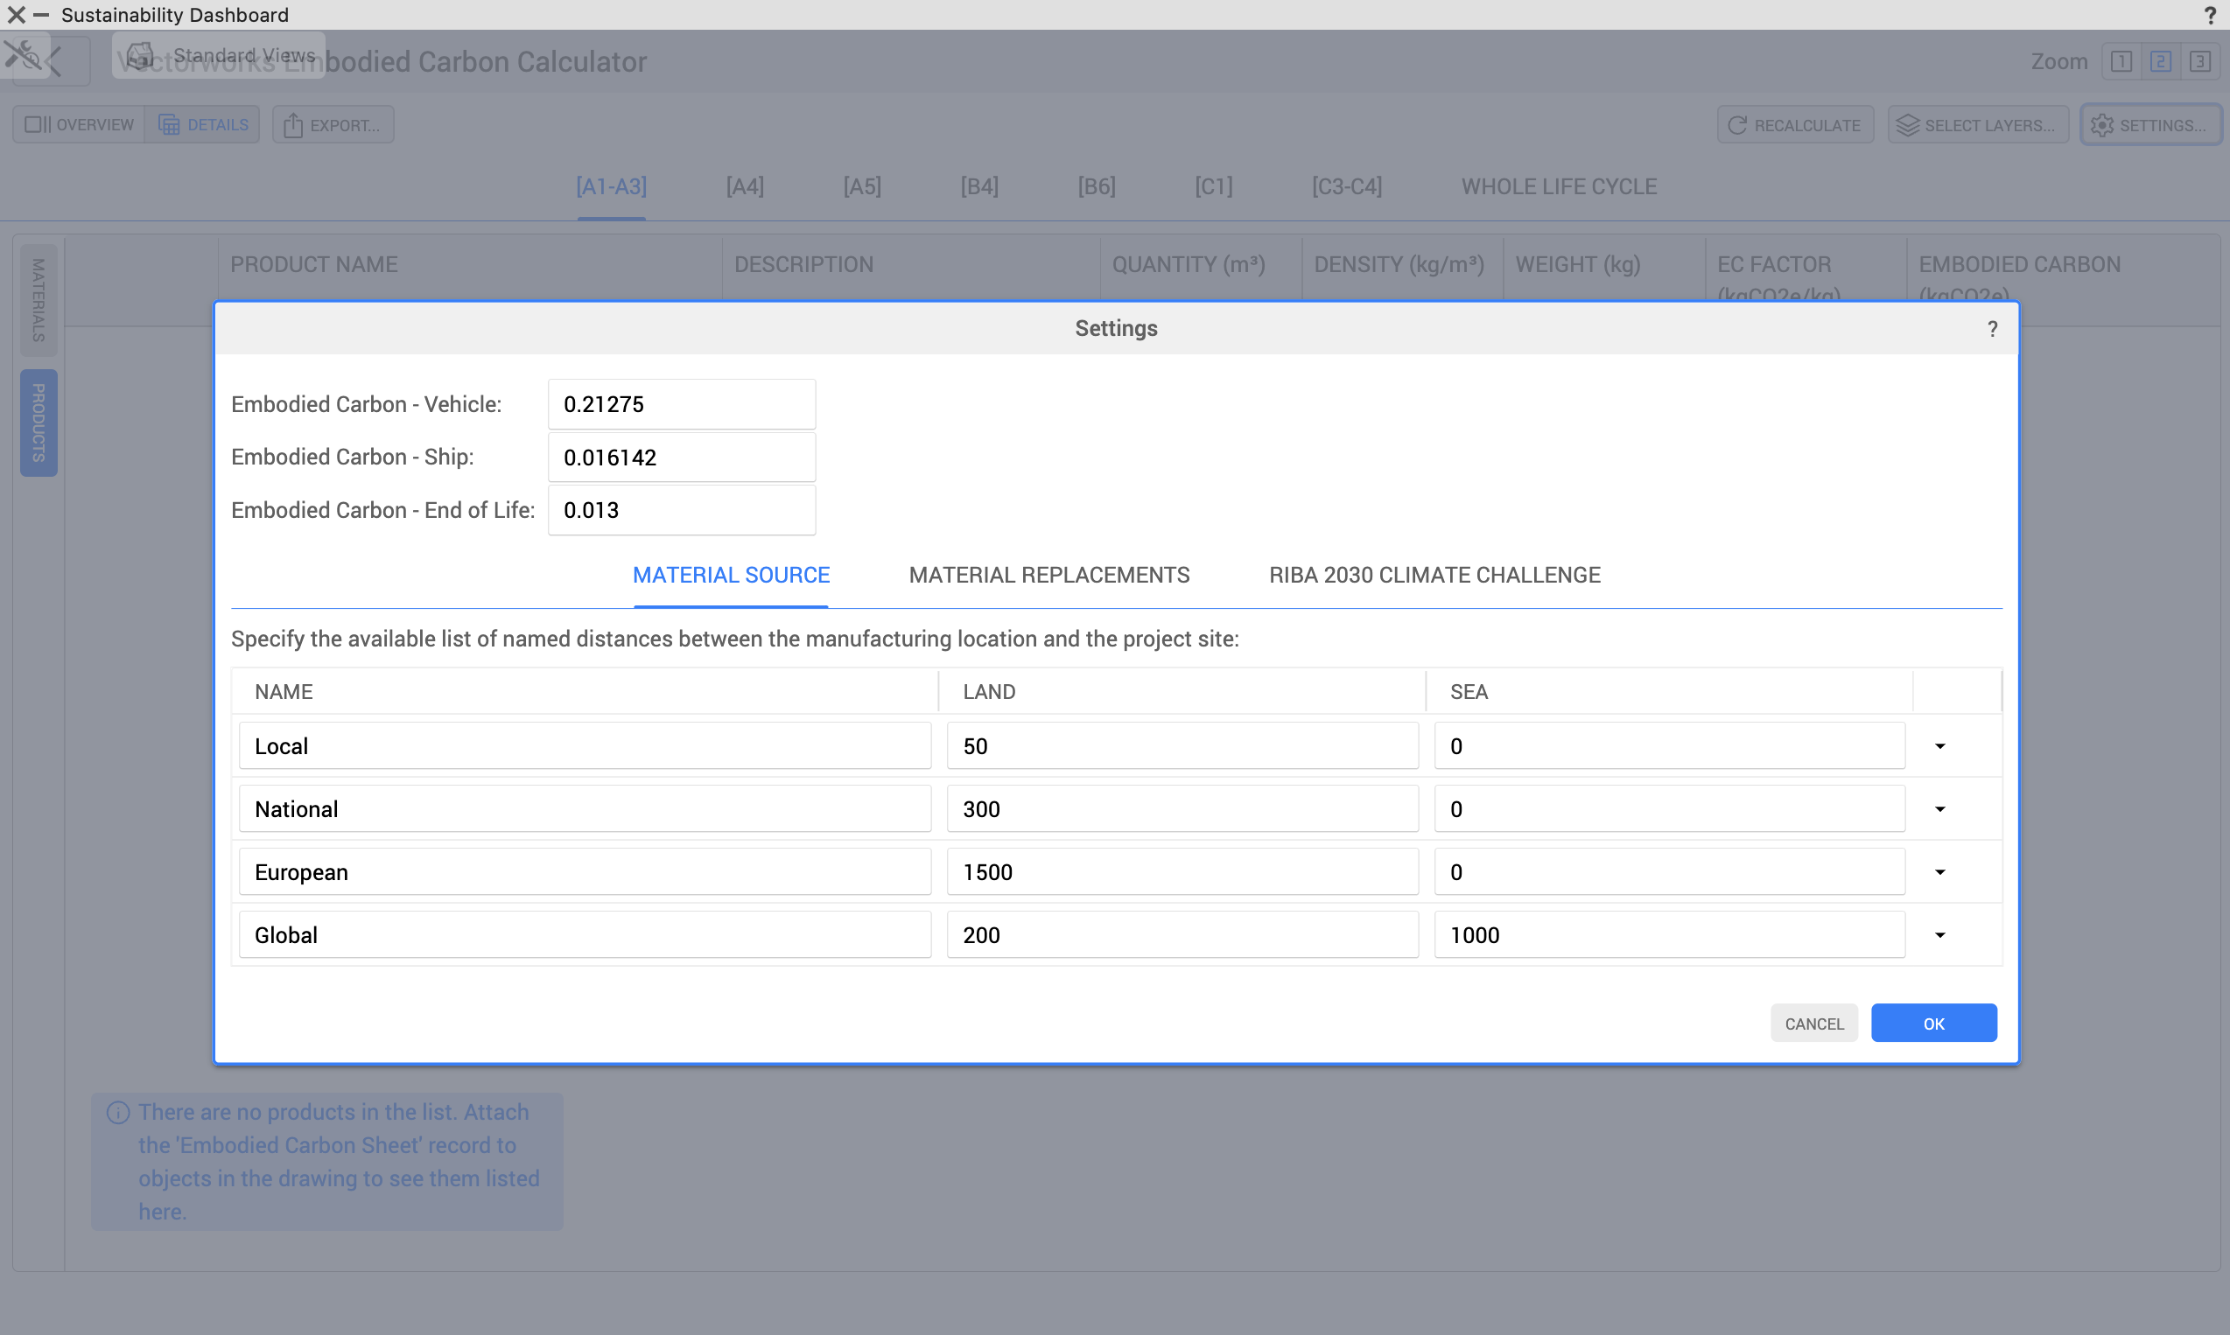Click the Settings dialog help question mark
This screenshot has width=2230, height=1335.
pos(1992,329)
